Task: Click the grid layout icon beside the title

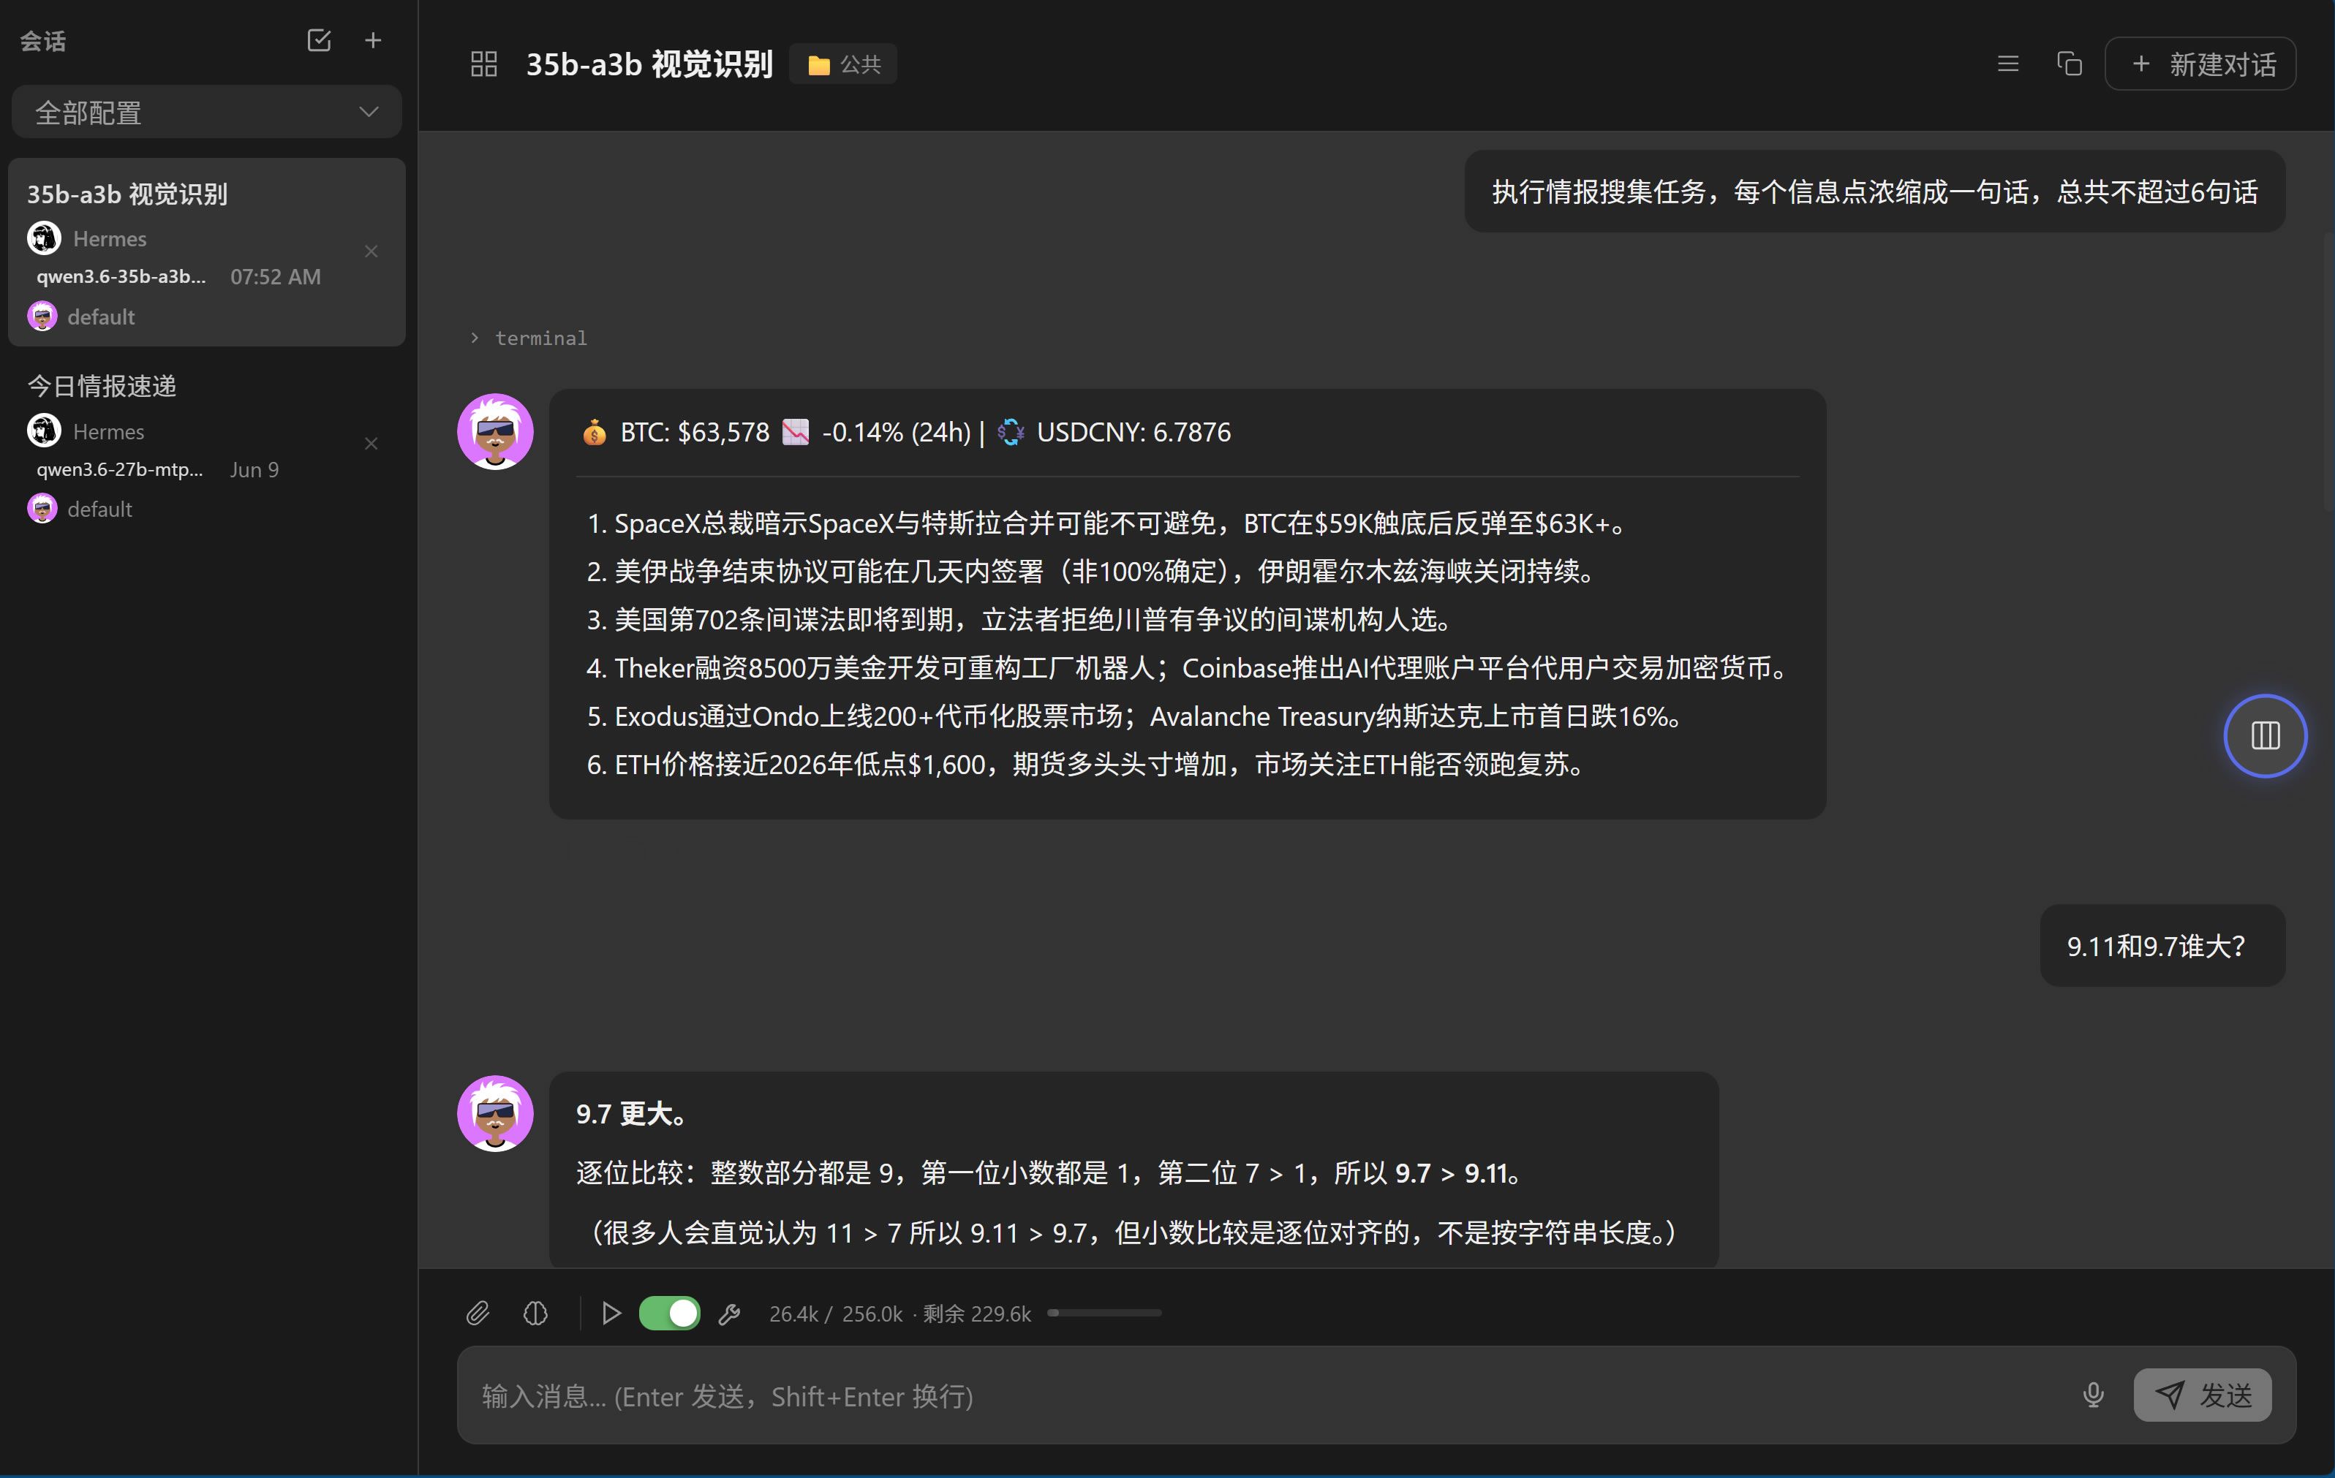Action: point(484,64)
